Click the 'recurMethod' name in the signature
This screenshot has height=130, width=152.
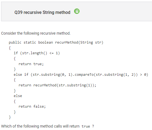(67, 43)
